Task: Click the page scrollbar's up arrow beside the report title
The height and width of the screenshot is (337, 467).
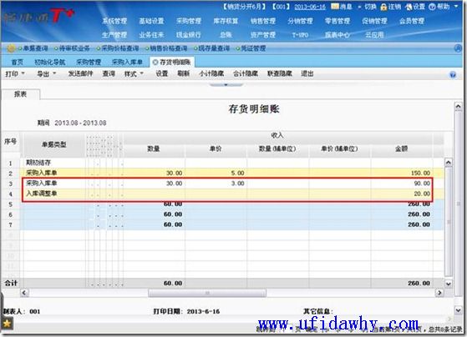Action: 458,106
